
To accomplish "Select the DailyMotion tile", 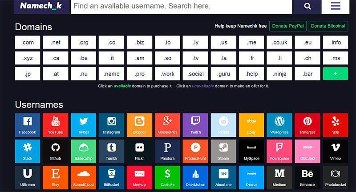I will 195,177.
